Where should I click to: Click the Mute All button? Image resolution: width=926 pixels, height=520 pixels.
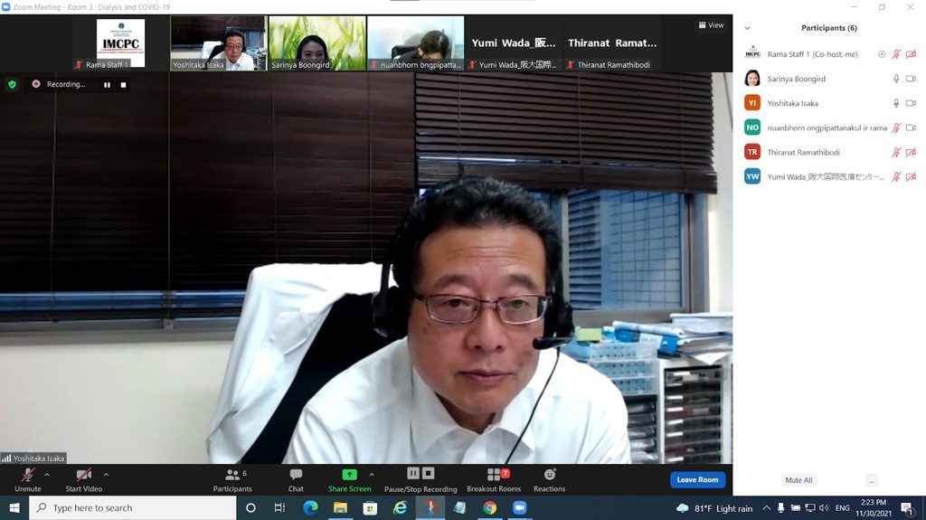tap(798, 480)
